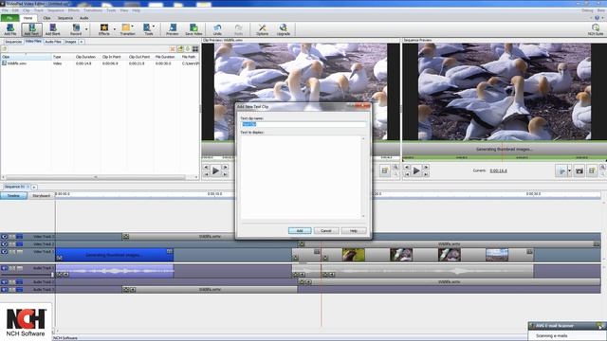
Task: Expand the Effects dropdown arrow
Action: pyautogui.click(x=114, y=29)
